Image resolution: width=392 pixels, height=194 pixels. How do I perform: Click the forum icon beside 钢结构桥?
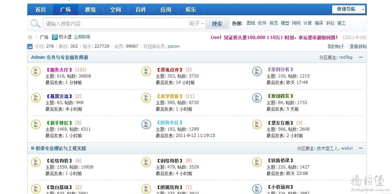146,162
